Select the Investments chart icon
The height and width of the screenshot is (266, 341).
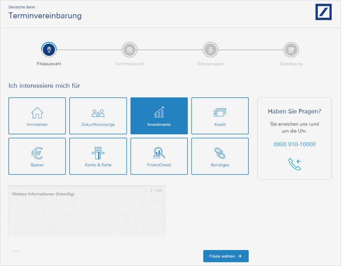click(159, 112)
